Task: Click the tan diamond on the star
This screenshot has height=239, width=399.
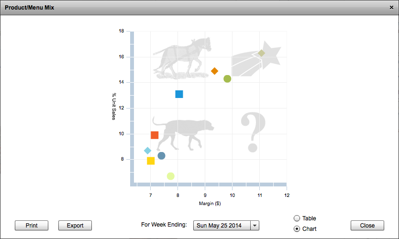Action: tap(261, 53)
